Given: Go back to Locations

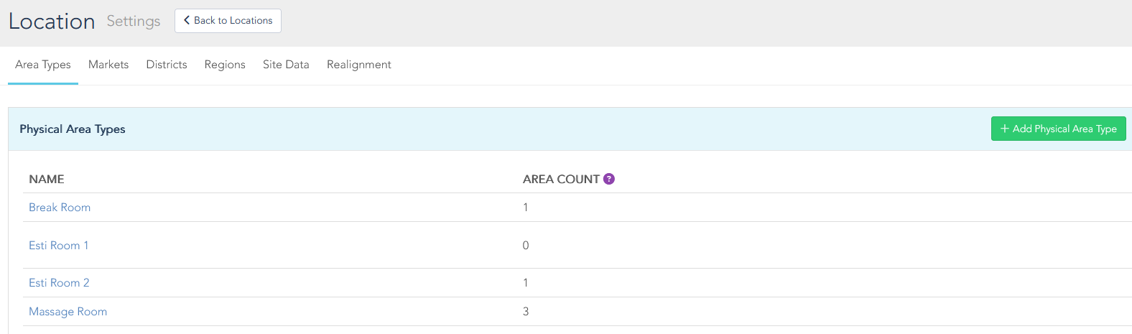Looking at the screenshot, I should point(228,21).
